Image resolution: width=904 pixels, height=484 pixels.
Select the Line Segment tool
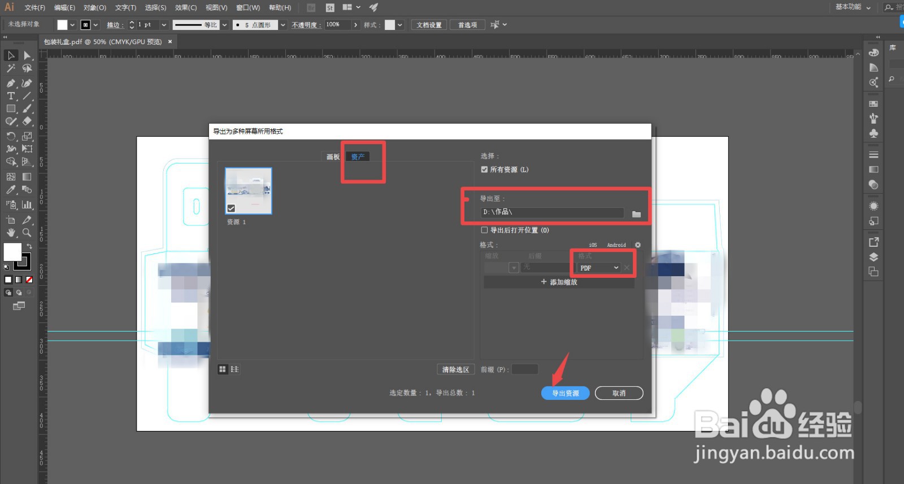(27, 96)
